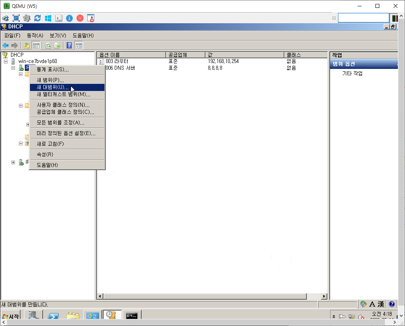
Task: Select 사용자 클래스 정의(N)... menu entry
Action: (x=67, y=105)
